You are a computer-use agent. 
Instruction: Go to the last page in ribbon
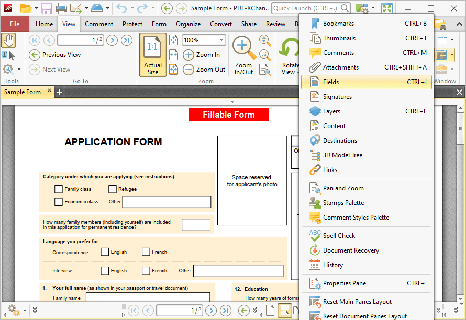pos(127,40)
